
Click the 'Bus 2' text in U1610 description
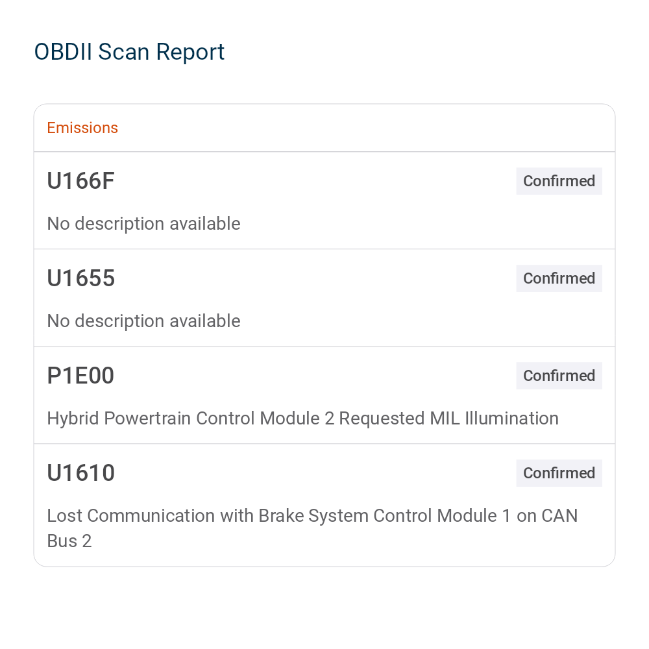69,541
